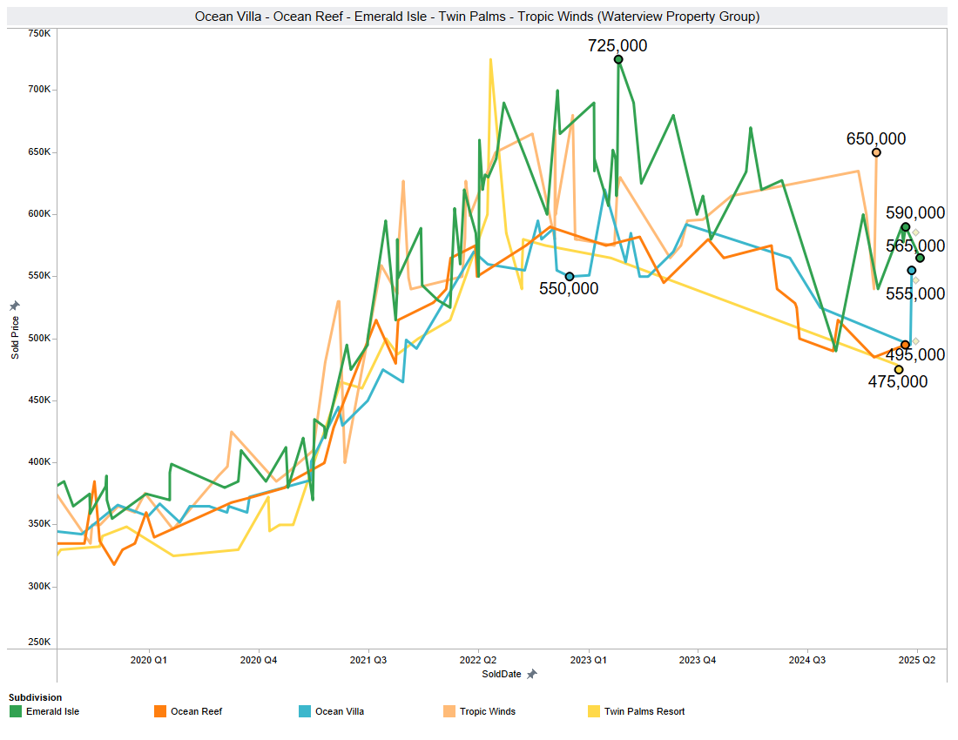
Task: Click the 555,000 Ocean Villa data marker
Action: (x=912, y=271)
